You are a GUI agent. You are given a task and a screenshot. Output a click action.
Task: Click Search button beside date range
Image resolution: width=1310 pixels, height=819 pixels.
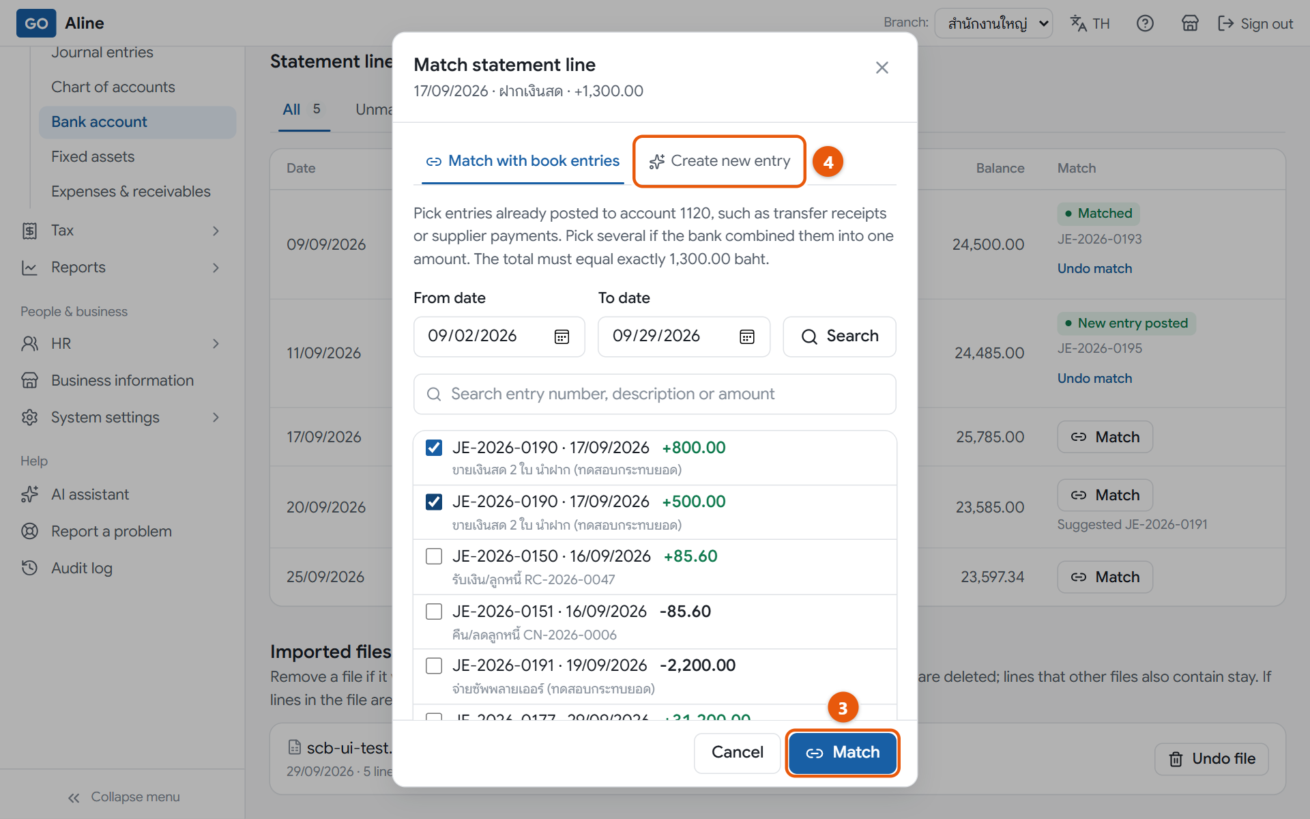pyautogui.click(x=839, y=336)
